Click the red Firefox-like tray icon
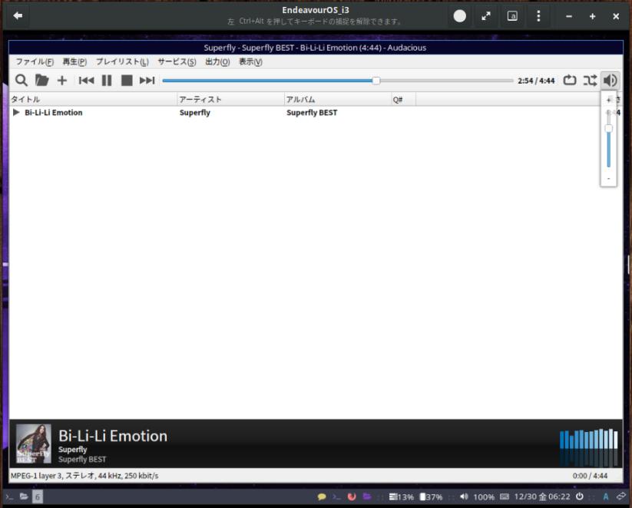The height and width of the screenshot is (508, 632). pyautogui.click(x=352, y=496)
